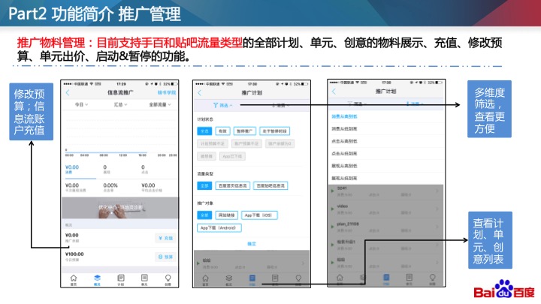Click the funnel 筛选 icon on the middle phone
Screen dimensions: 541x304
(216, 105)
